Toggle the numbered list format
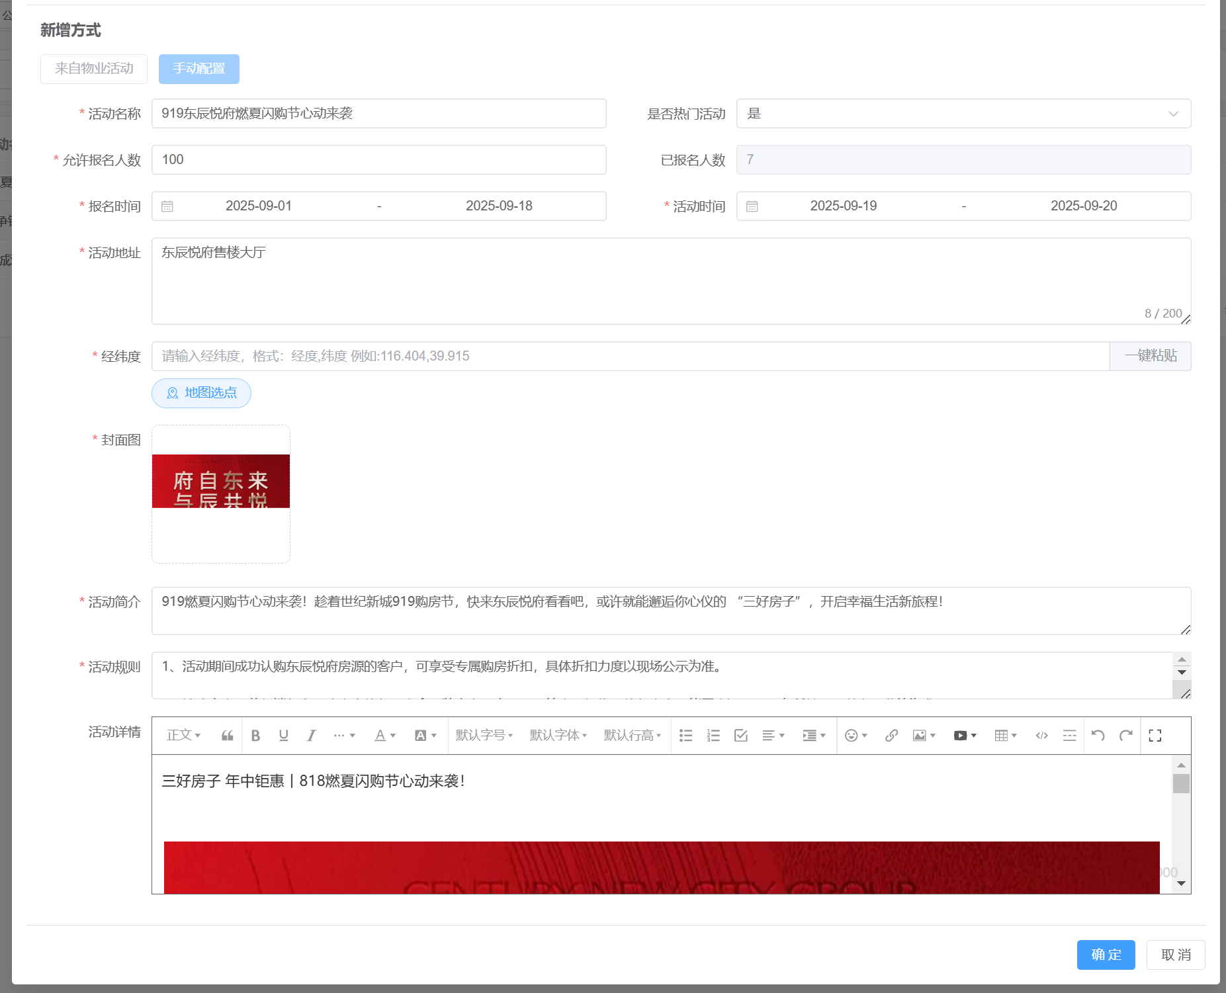The image size is (1226, 993). tap(713, 736)
